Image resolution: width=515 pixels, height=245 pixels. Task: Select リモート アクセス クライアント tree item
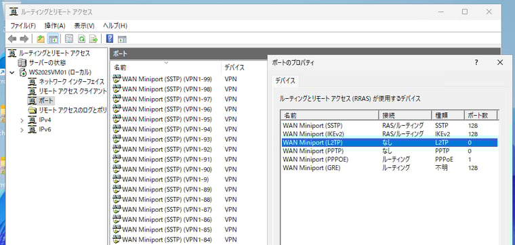click(x=73, y=91)
